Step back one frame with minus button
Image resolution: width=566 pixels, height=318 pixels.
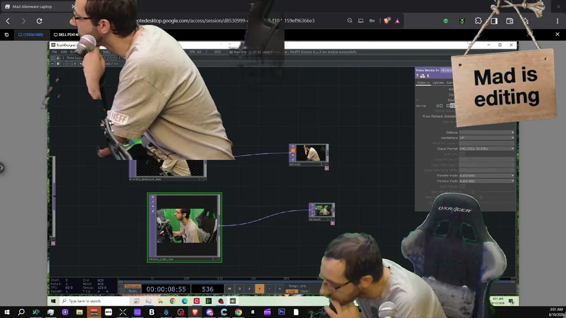click(270, 289)
